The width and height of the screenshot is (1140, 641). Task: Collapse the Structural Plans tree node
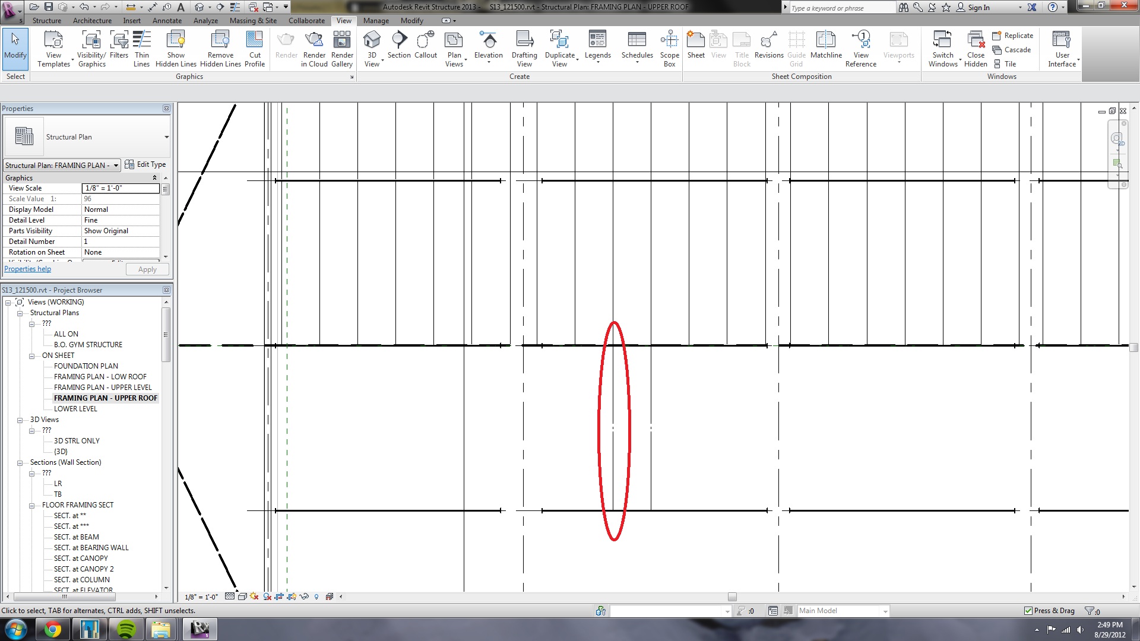(x=20, y=313)
